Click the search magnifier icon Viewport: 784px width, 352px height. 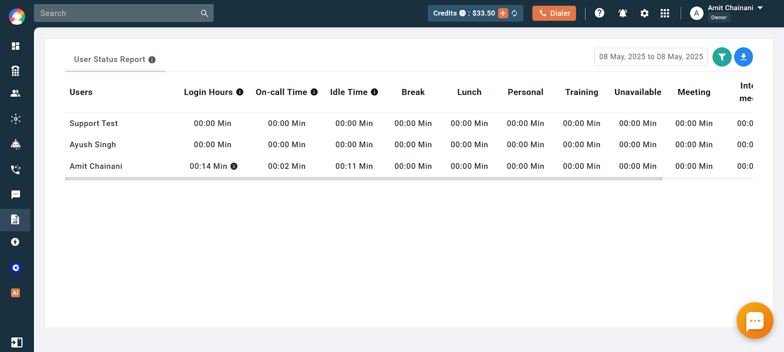[x=204, y=13]
